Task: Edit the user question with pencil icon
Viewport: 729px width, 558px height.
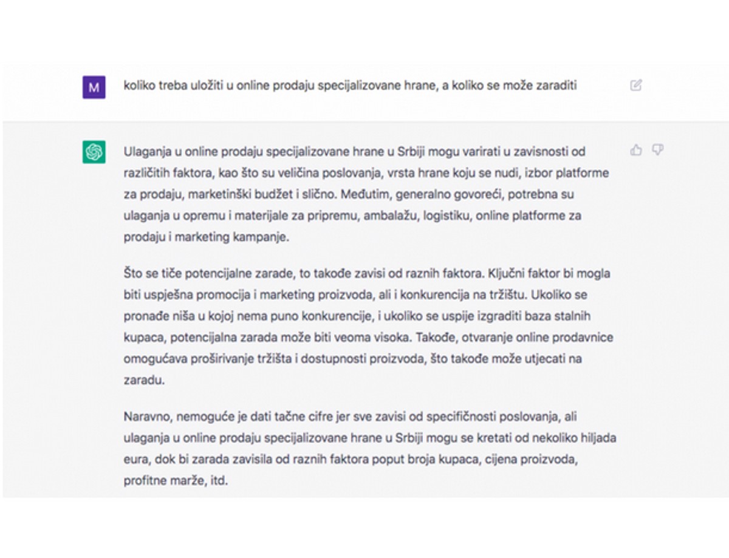Action: point(635,86)
